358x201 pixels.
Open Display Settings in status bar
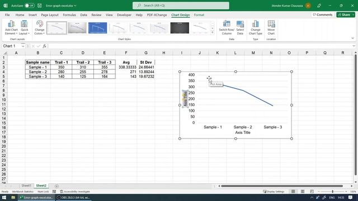[x=274, y=192]
